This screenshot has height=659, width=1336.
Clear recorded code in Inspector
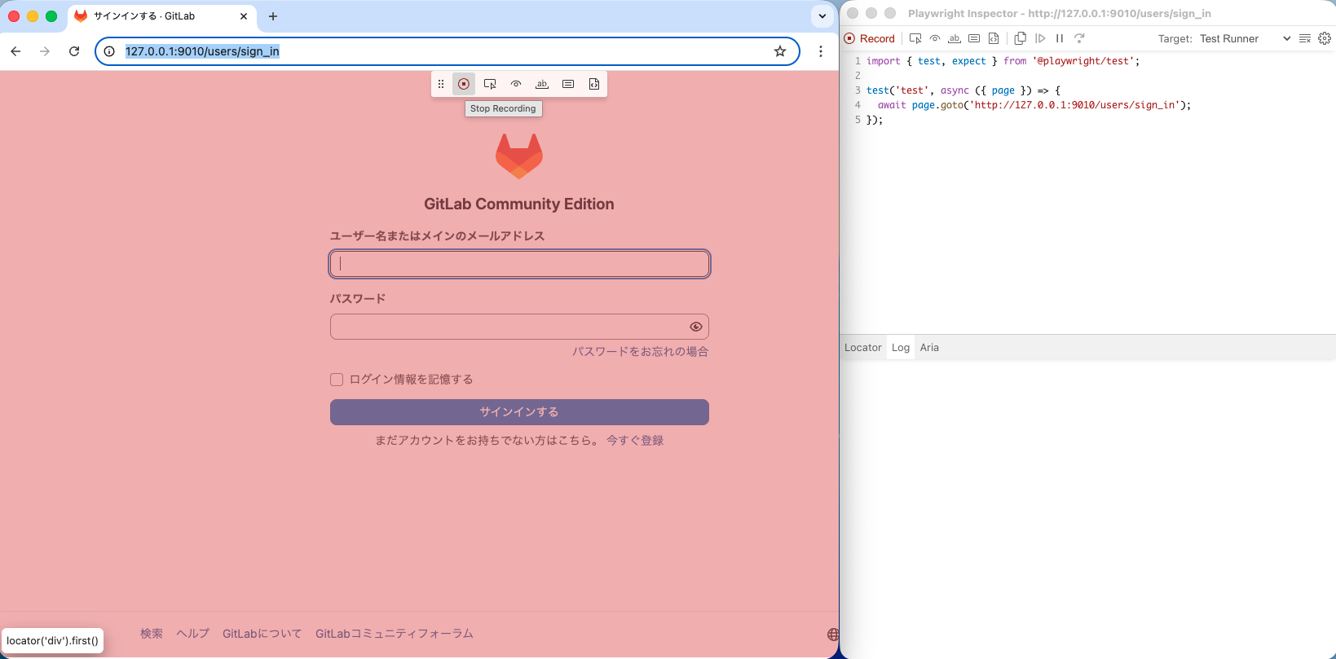pos(1305,38)
